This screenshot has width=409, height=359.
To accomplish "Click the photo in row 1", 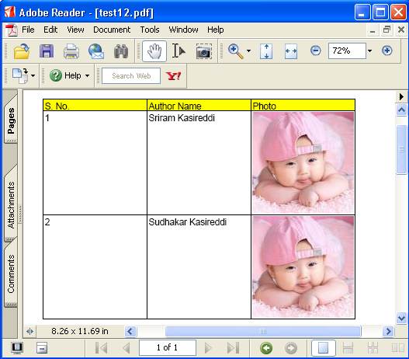I will 303,163.
